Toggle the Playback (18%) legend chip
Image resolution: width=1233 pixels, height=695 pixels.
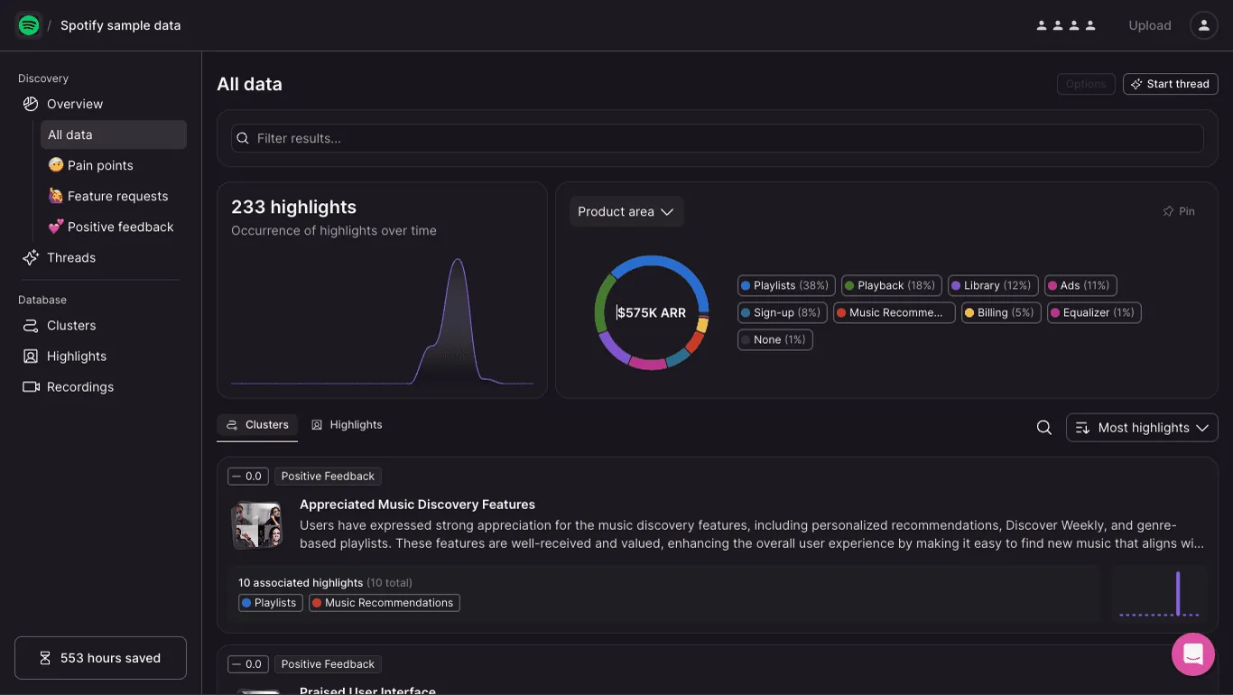(x=892, y=285)
